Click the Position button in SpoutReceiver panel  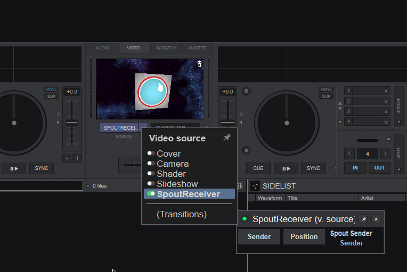click(x=304, y=236)
